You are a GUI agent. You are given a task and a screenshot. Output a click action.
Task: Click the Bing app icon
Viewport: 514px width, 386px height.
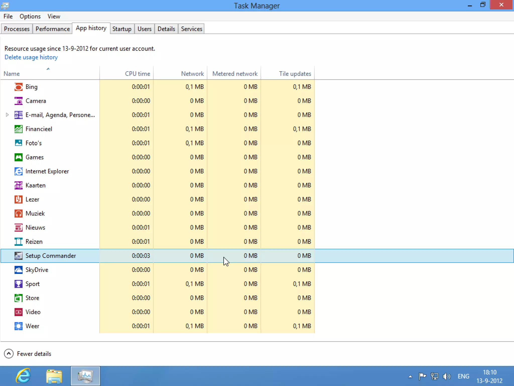pos(18,87)
